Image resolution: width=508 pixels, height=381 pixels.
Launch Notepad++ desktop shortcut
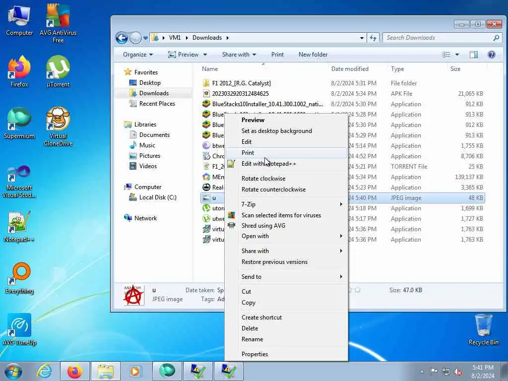pos(19,227)
